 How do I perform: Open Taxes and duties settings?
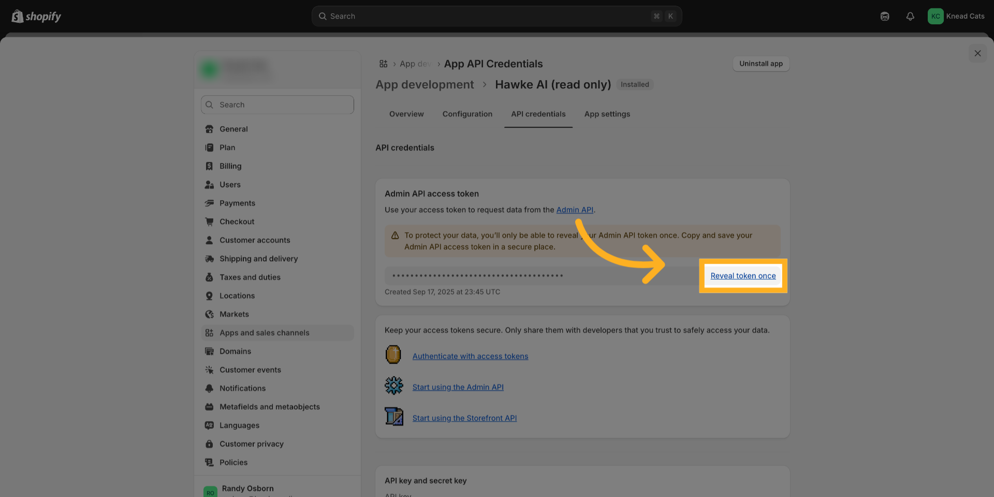point(250,277)
